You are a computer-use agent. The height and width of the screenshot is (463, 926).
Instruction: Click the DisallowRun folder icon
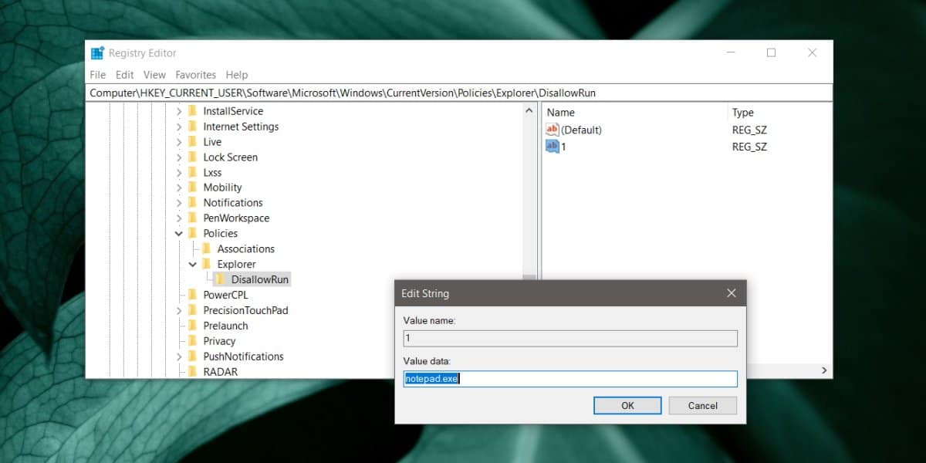click(221, 279)
